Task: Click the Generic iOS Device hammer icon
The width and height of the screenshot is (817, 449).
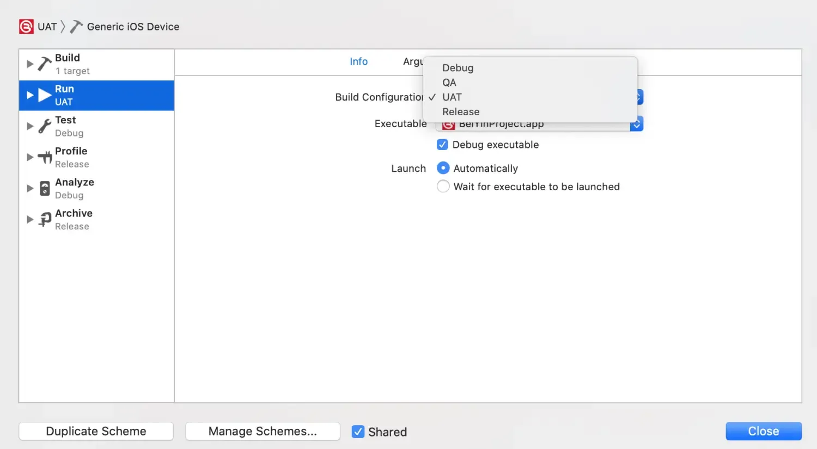Action: [x=76, y=26]
